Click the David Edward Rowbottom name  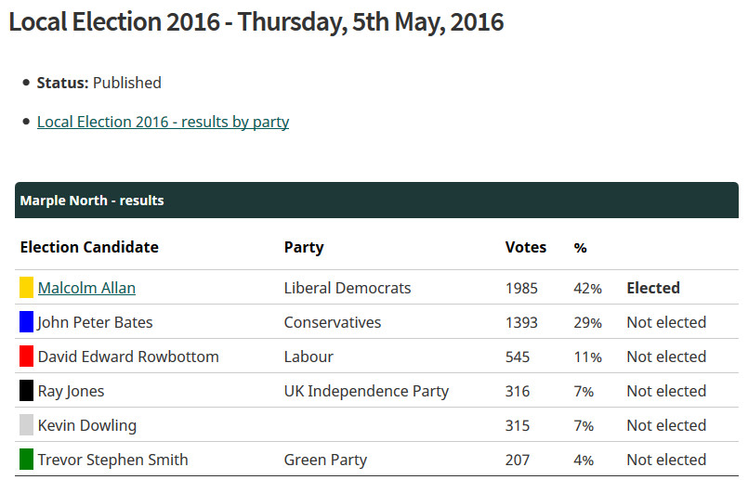tap(128, 357)
